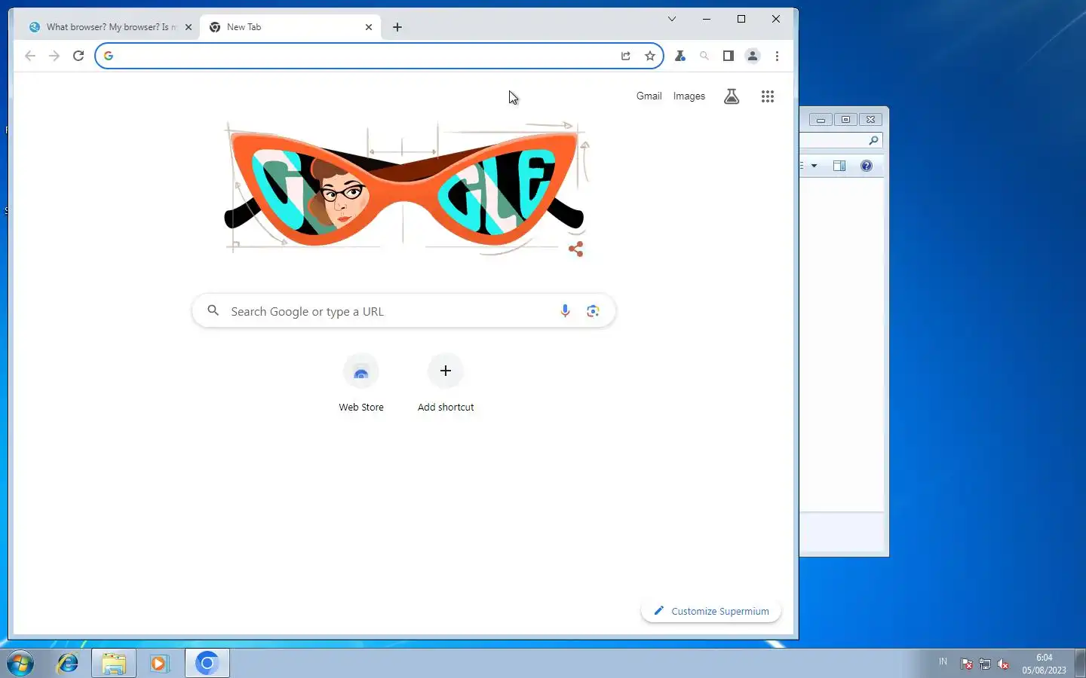Open Help in the background Explorer window
The width and height of the screenshot is (1086, 678).
pos(867,166)
